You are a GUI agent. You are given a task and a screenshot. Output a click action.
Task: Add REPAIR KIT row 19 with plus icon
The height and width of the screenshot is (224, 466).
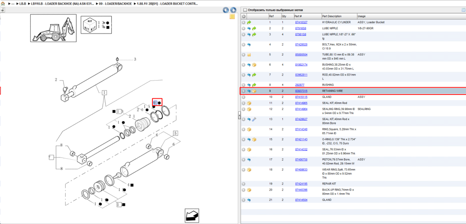243,184
